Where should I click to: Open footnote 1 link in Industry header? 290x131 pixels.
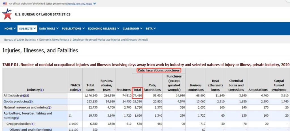(42, 90)
